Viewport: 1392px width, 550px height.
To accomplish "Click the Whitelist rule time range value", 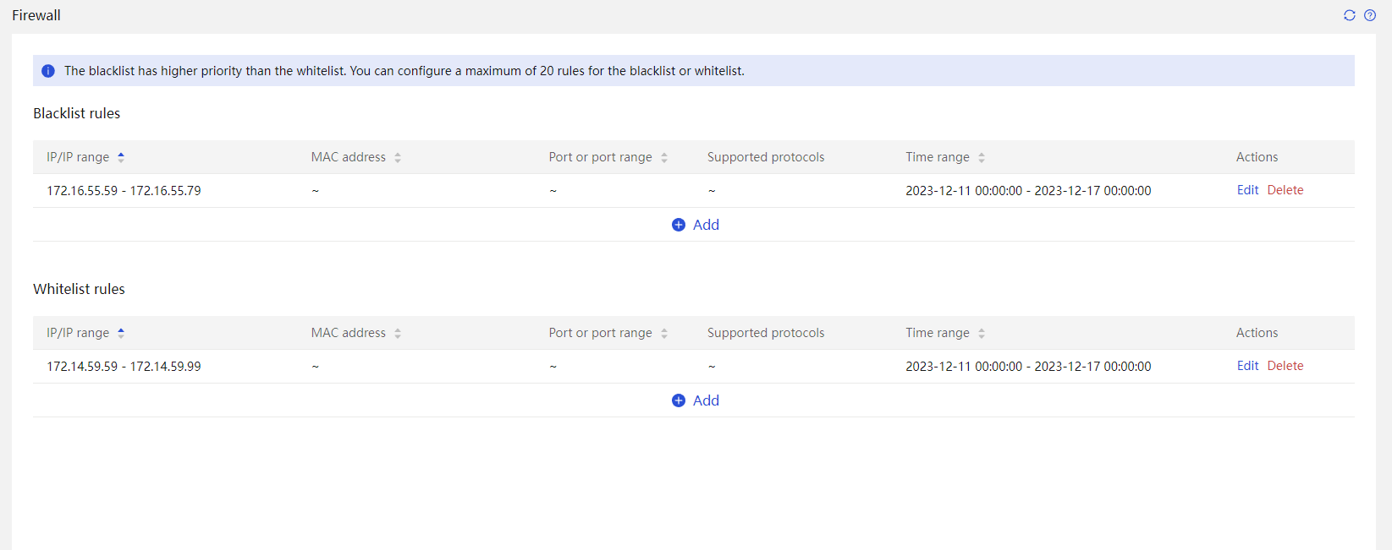I will click(1028, 367).
